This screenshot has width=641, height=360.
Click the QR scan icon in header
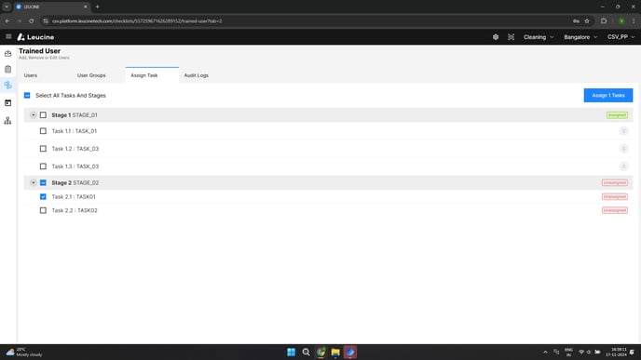coord(511,37)
